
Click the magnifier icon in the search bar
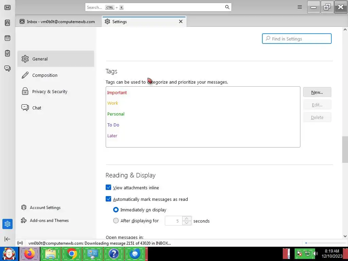point(227,7)
